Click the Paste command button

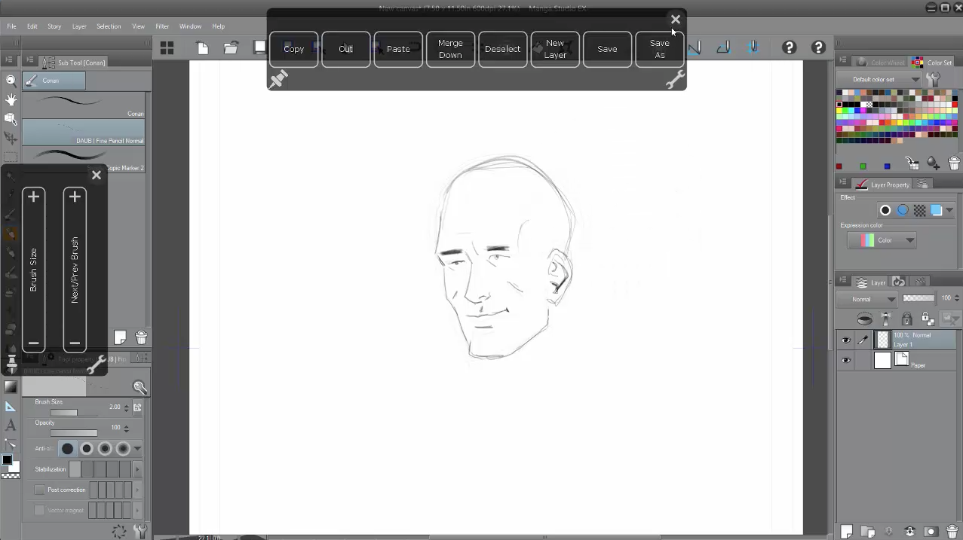pyautogui.click(x=398, y=49)
